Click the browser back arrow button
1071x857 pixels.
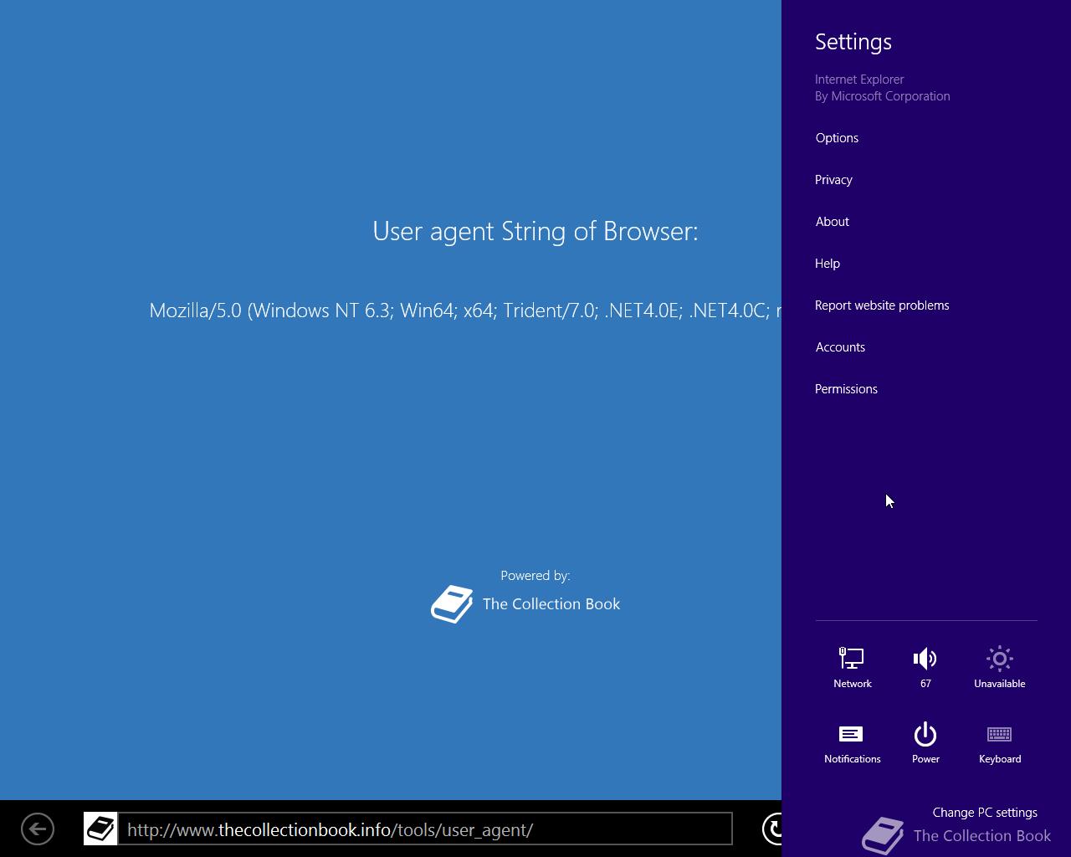click(38, 829)
